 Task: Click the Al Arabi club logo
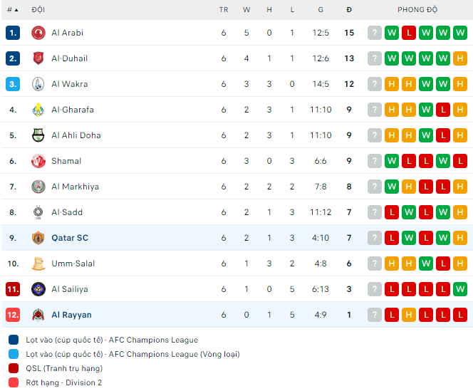coord(38,33)
